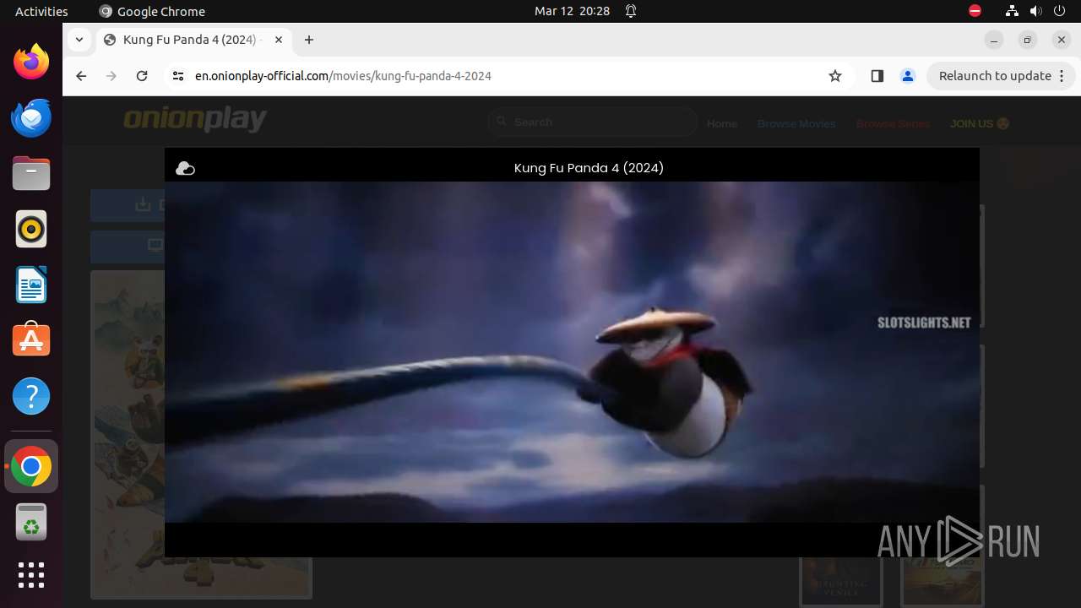Click the address bar URL
Viewport: 1081px width, 608px height.
pos(343,76)
